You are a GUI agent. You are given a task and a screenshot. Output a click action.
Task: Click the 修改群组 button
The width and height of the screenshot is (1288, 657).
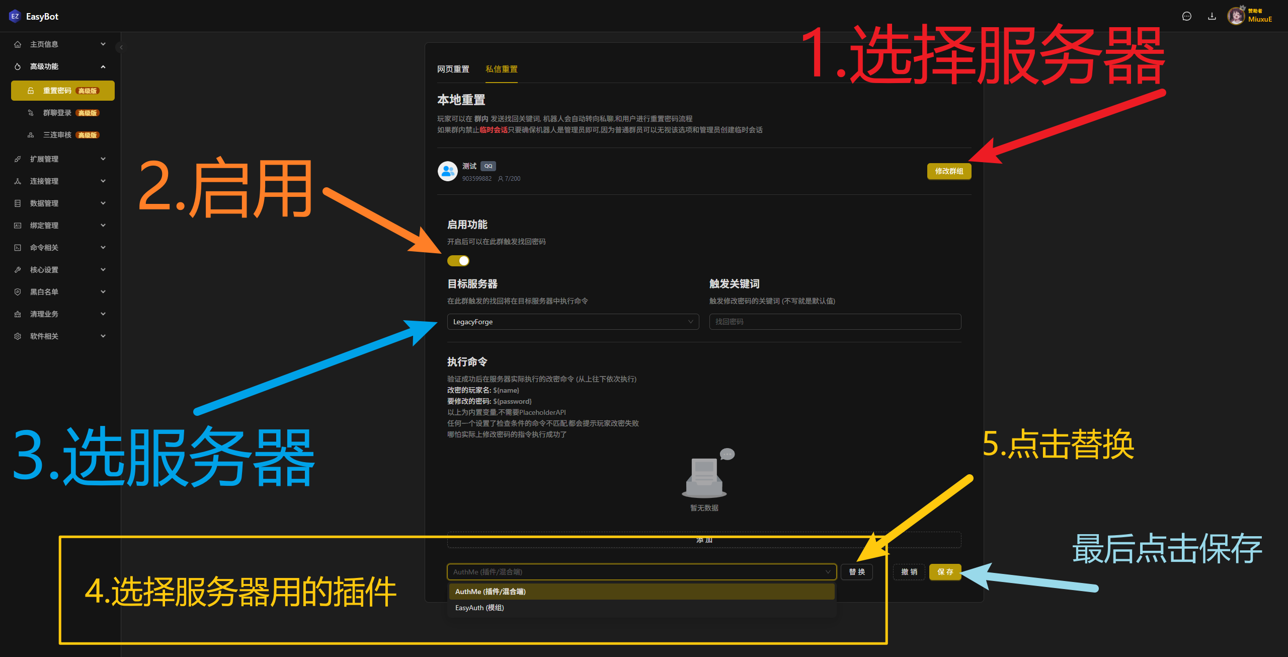pos(949,171)
